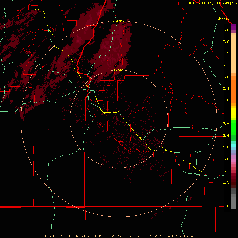Image resolution: width=238 pixels, height=238 pixels.
Task: Click the 2.6 scale value
Action: pyautogui.click(x=226, y=136)
